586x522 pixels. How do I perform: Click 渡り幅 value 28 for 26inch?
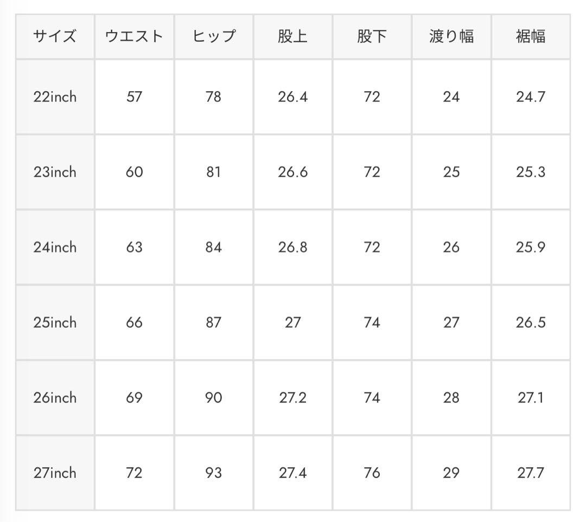(x=451, y=398)
